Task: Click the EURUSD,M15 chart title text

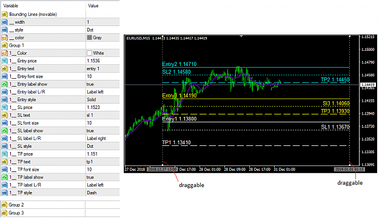Action: tap(138, 38)
